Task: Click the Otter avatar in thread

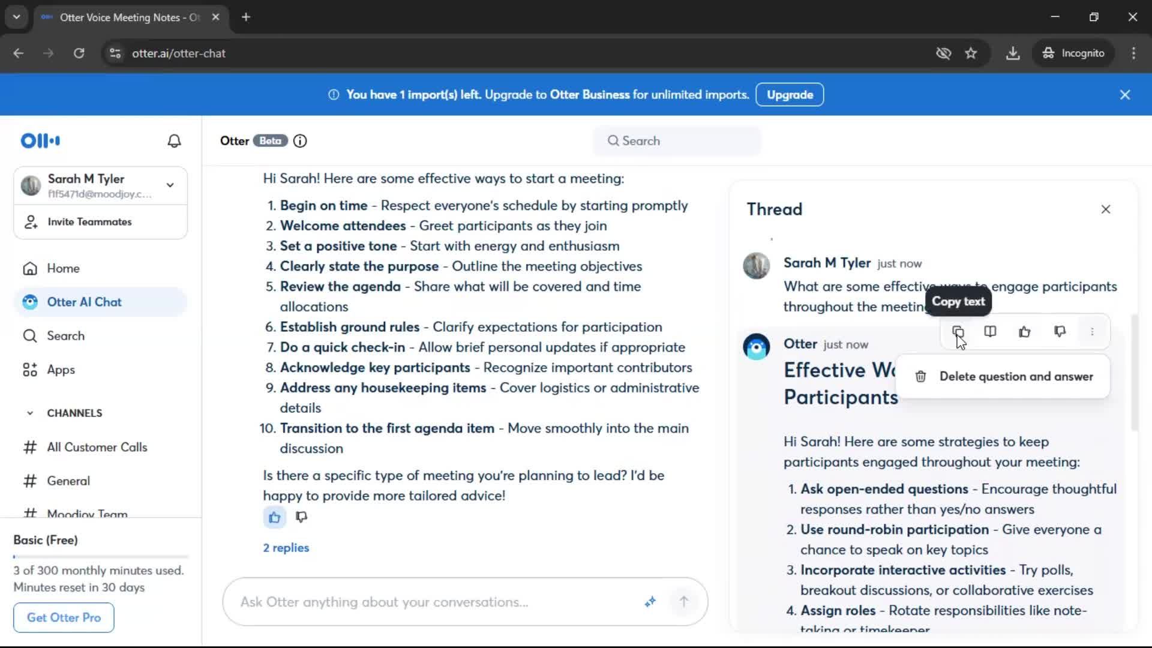Action: point(757,347)
